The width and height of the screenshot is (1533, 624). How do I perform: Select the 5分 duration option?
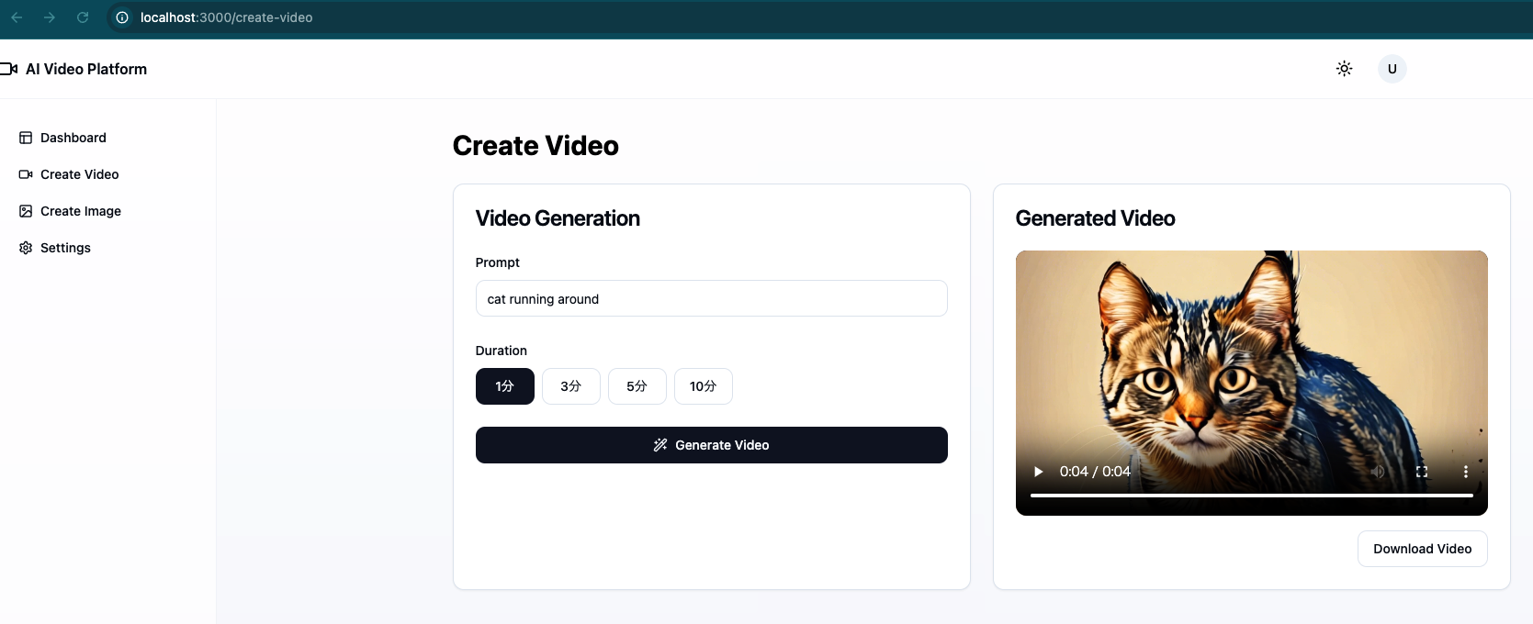[x=637, y=386]
